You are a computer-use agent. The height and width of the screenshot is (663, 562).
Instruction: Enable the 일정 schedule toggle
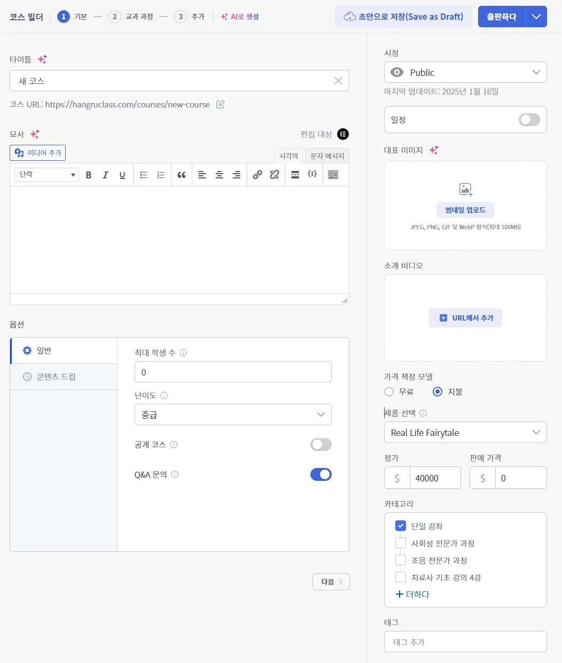coord(529,120)
